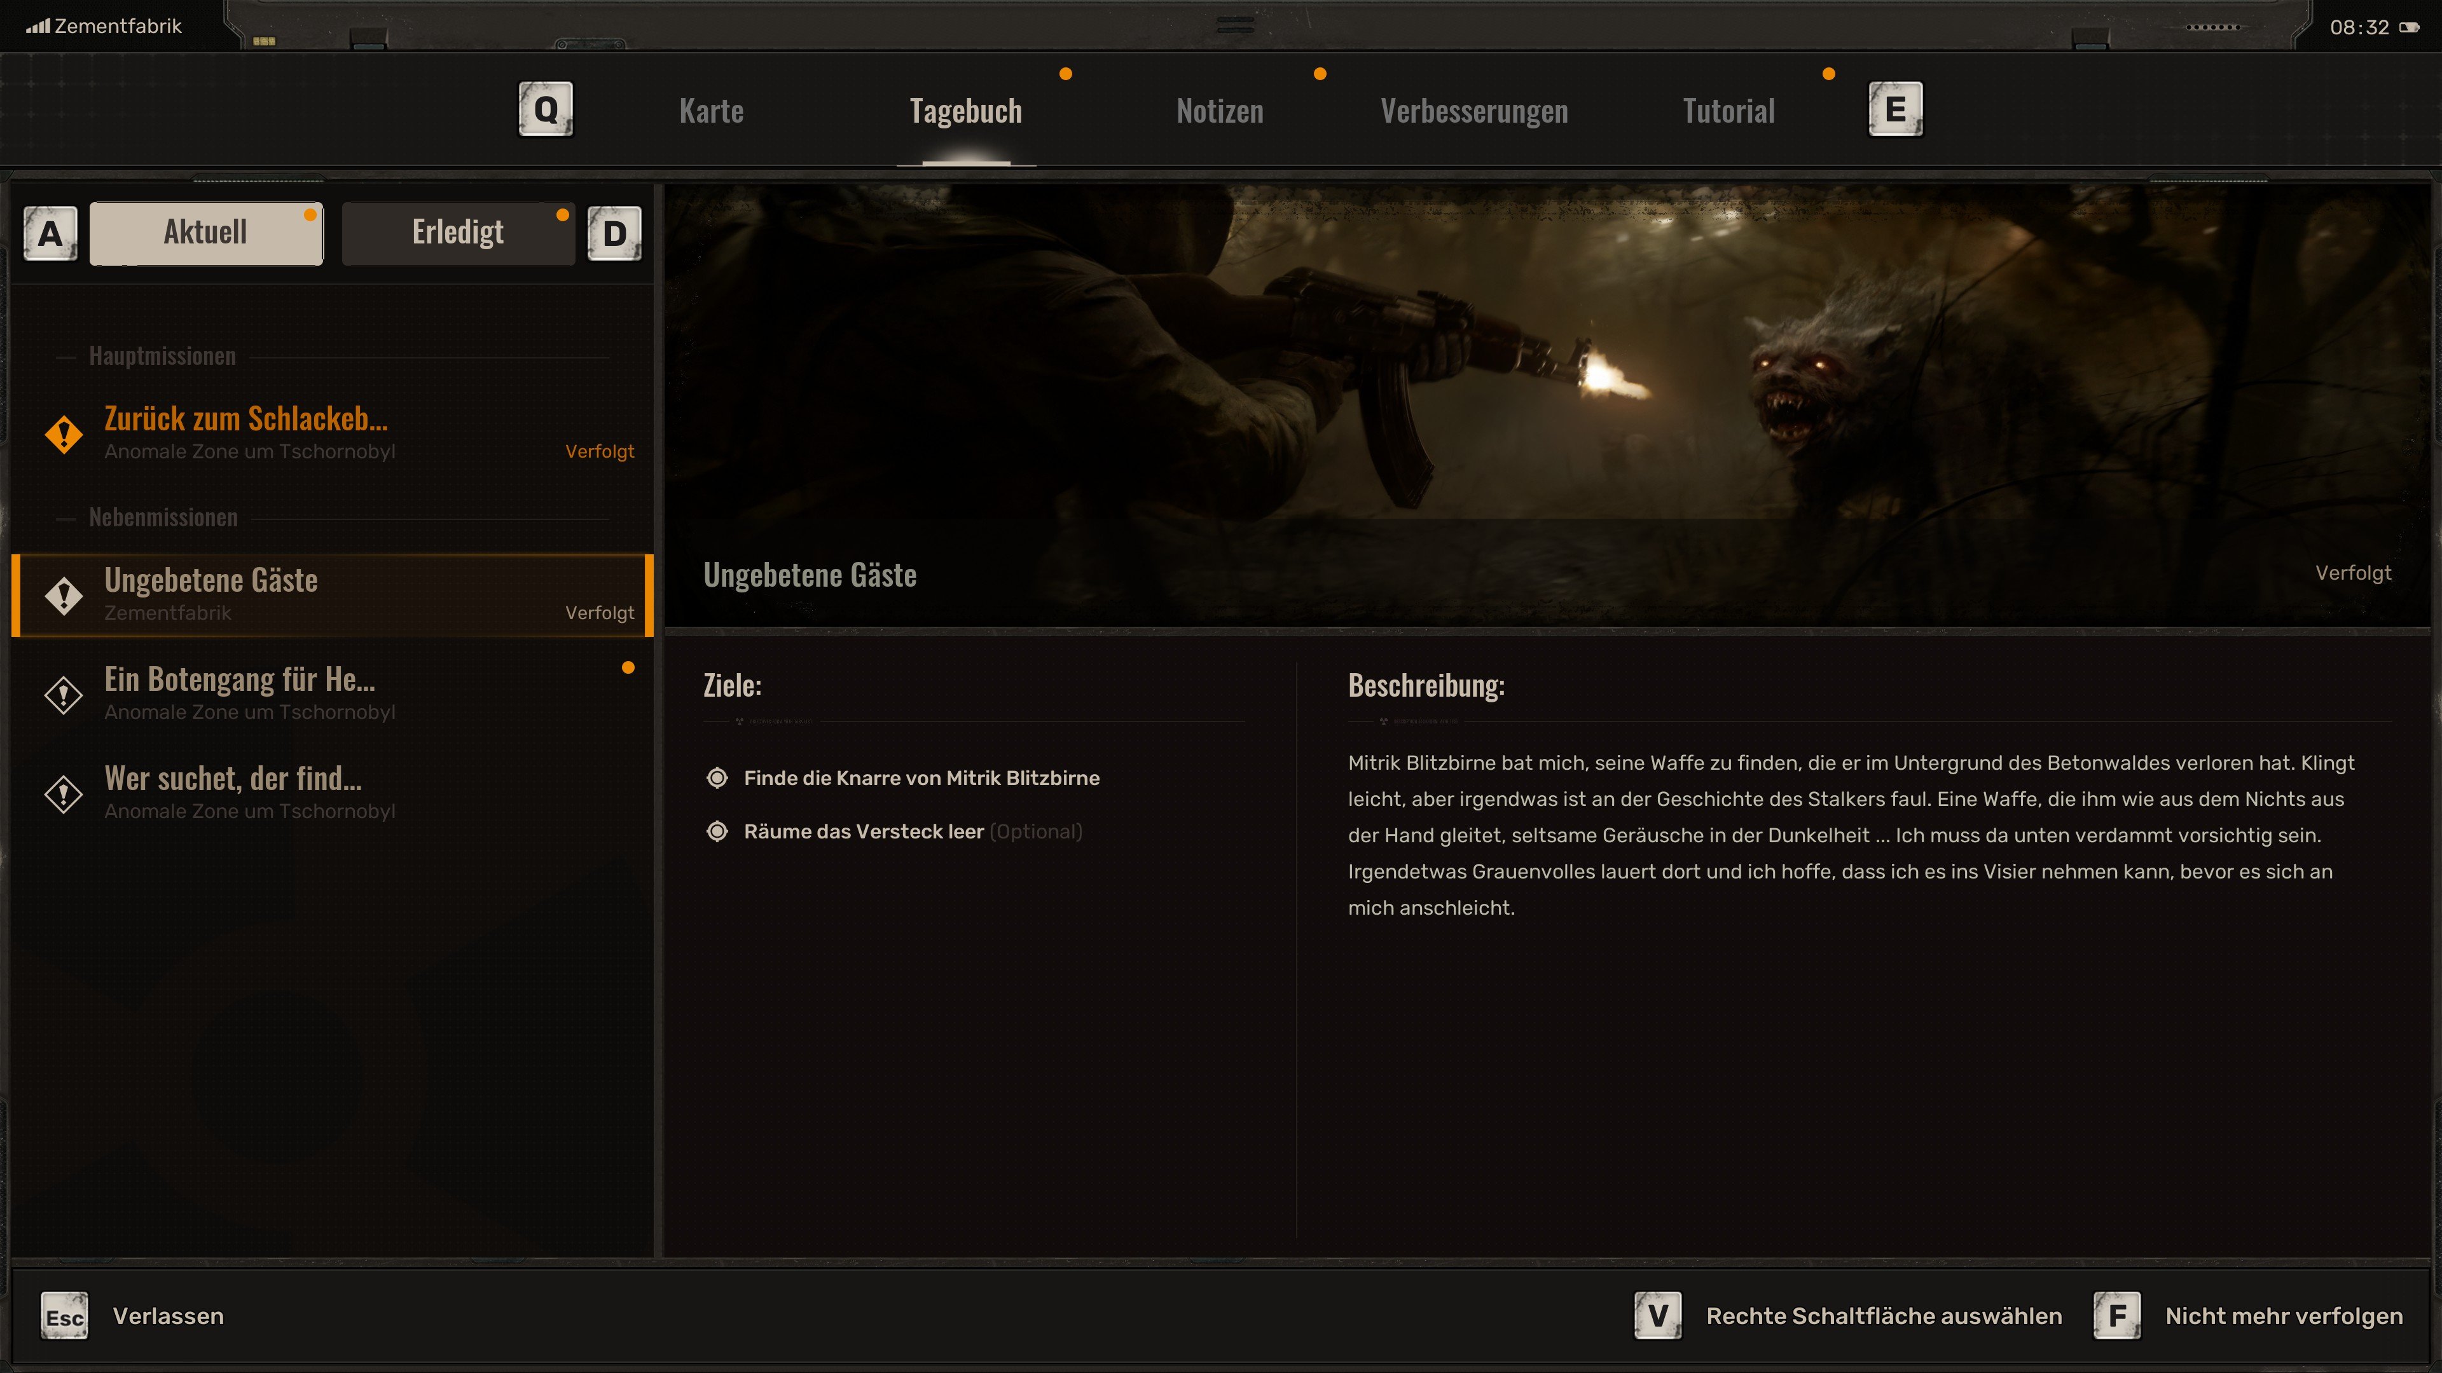The image size is (2442, 1373).
Task: Click the Esc key icon to leave
Action: [x=64, y=1316]
